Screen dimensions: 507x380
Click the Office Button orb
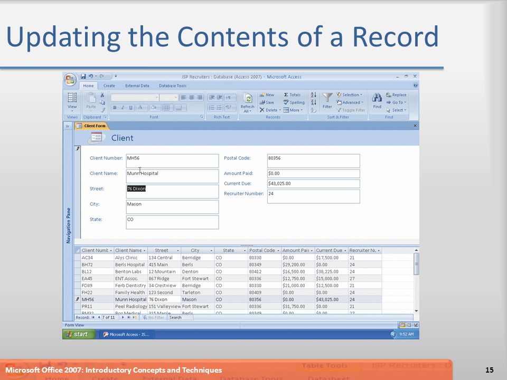point(70,80)
